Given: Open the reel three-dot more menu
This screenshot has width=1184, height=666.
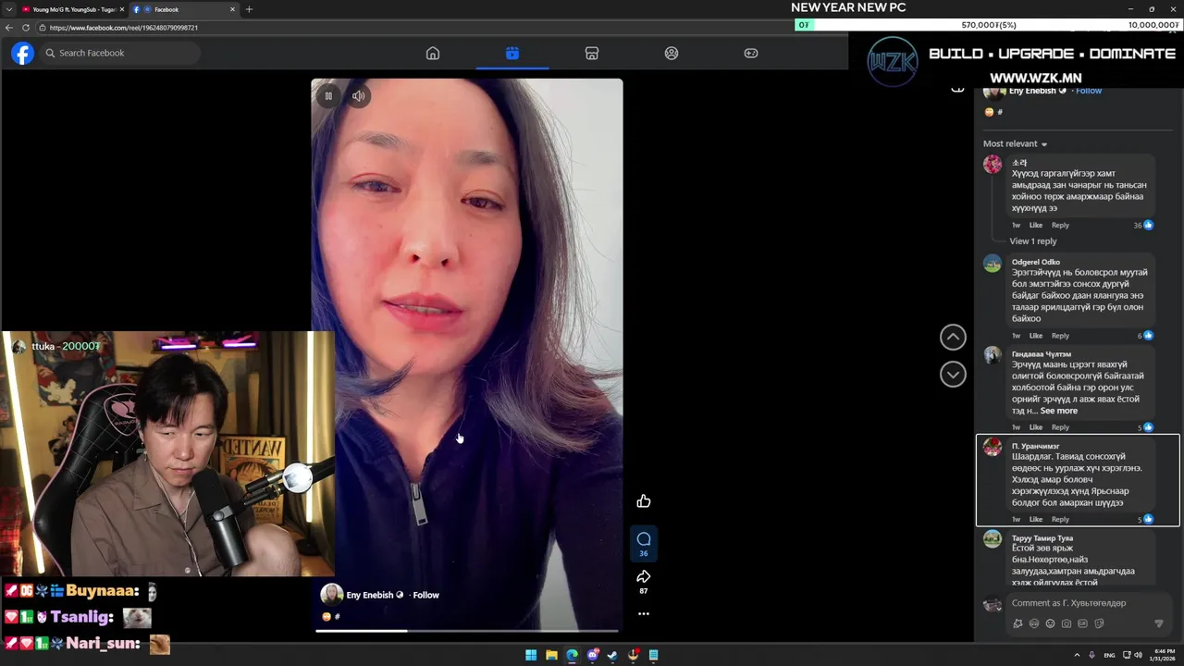Looking at the screenshot, I should (644, 613).
